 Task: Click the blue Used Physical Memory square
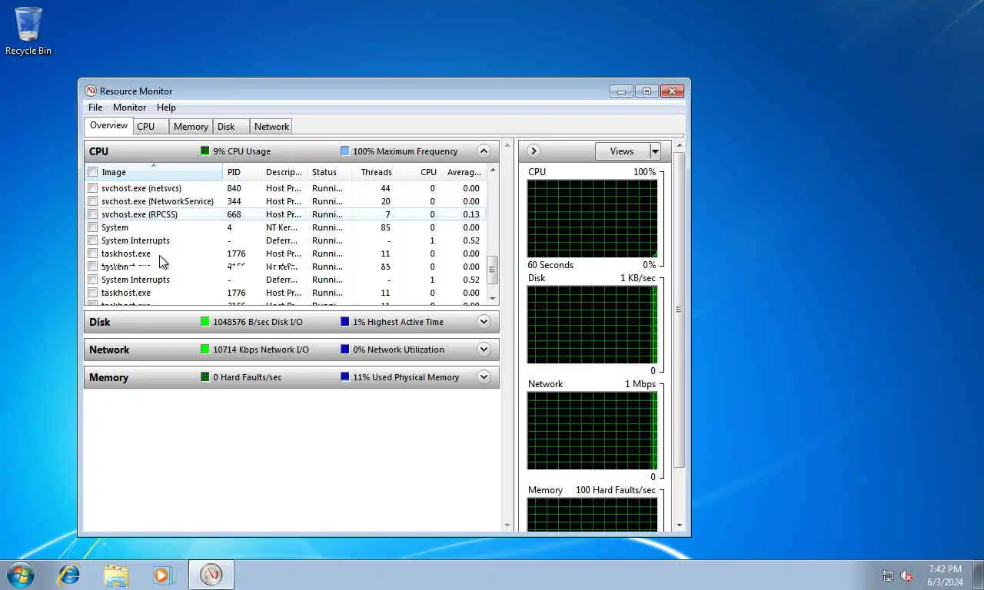[345, 377]
